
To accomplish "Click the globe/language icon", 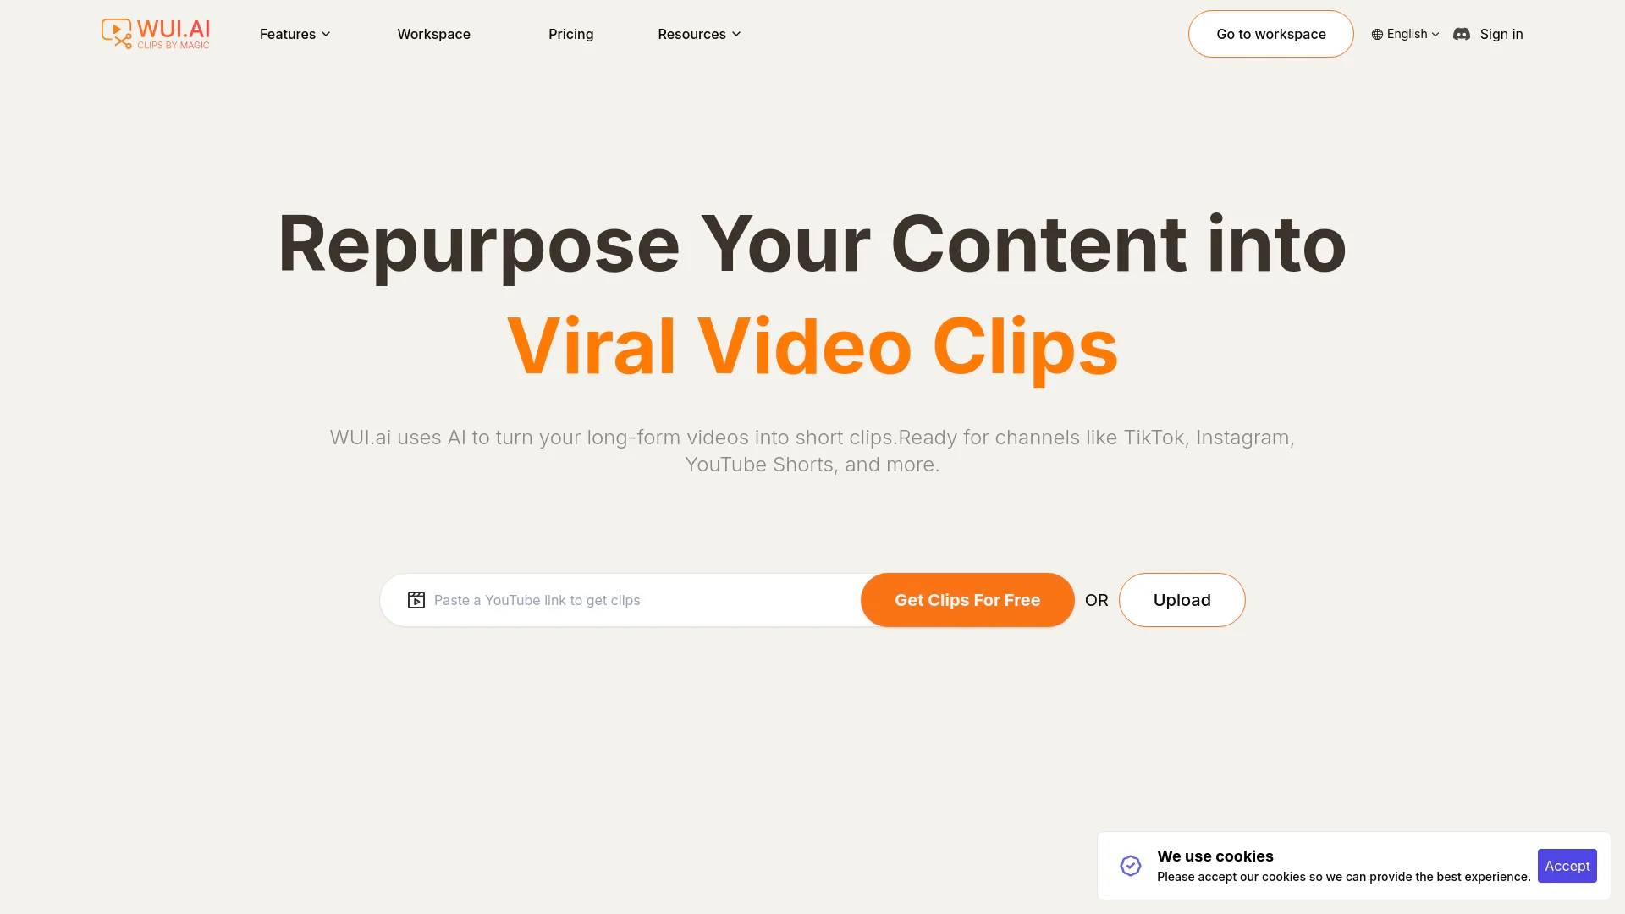I will coord(1375,34).
